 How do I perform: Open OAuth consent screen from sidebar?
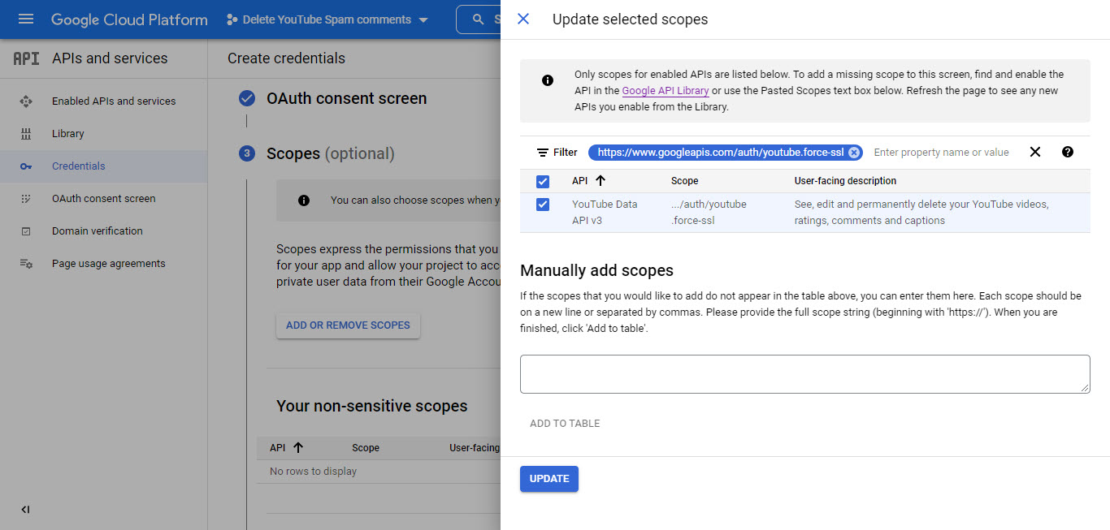click(x=104, y=199)
